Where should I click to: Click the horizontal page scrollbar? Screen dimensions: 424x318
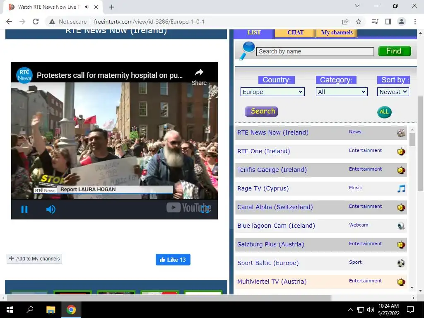pos(169,298)
